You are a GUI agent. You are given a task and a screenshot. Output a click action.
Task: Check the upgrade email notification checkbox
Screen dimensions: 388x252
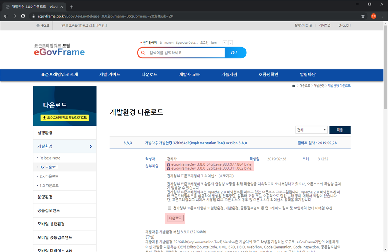(169, 208)
